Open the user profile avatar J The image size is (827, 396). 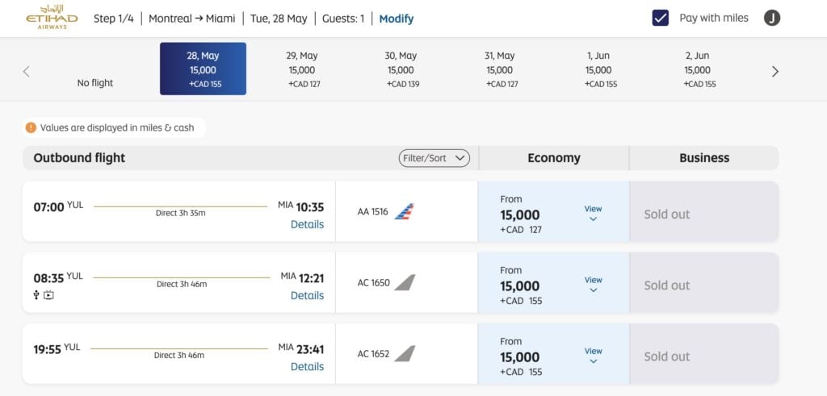point(772,18)
